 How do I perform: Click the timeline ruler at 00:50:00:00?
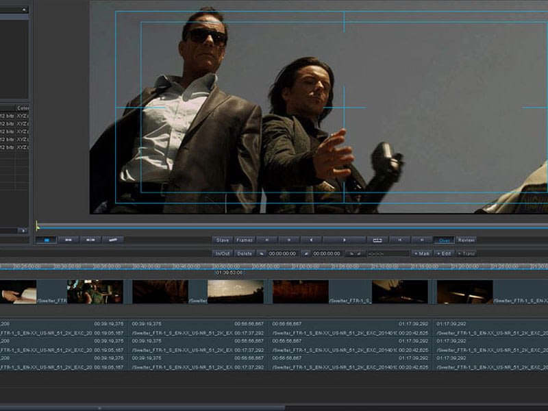click(226, 266)
